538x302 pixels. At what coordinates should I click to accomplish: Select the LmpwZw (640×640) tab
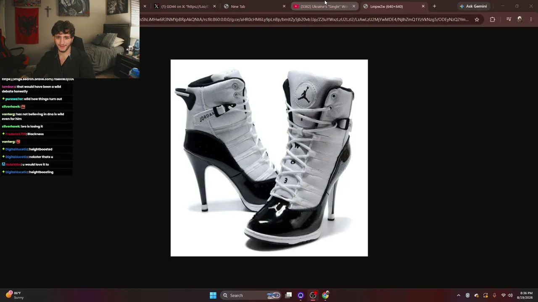click(393, 6)
